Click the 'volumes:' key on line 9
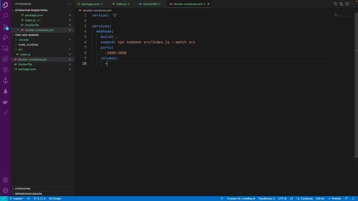Screen dimensions: 358x201 109,58
